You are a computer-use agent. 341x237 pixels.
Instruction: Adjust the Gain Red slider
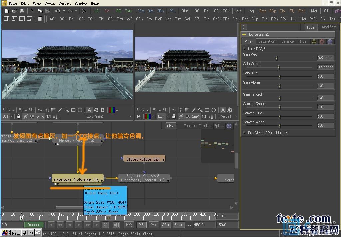click(x=277, y=58)
